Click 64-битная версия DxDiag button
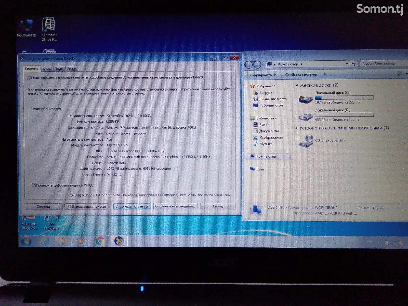The width and height of the screenshot is (408, 306). point(87,206)
